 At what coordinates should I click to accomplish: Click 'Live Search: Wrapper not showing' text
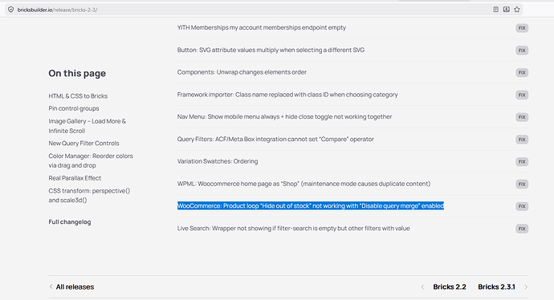[293, 229]
